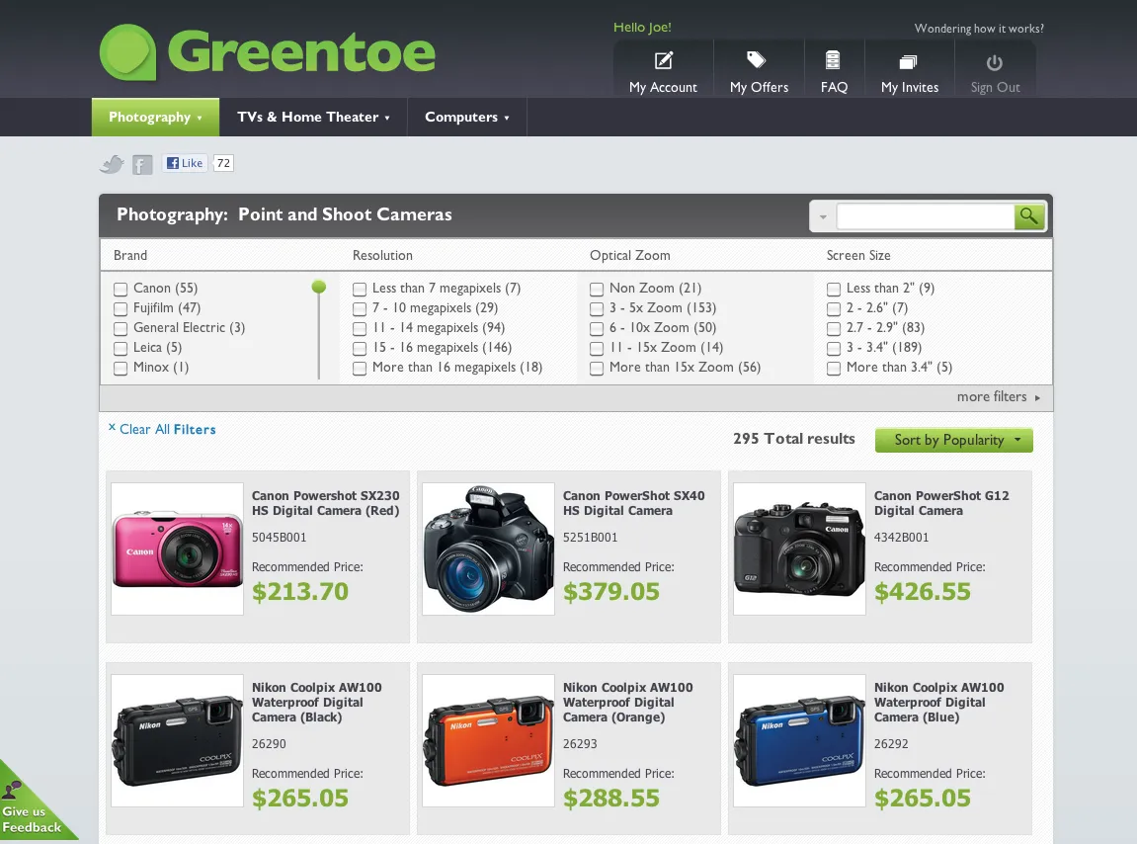This screenshot has width=1137, height=844.
Task: Open Nikon Coolpix AW100 (Blue) title
Action: click(x=938, y=702)
